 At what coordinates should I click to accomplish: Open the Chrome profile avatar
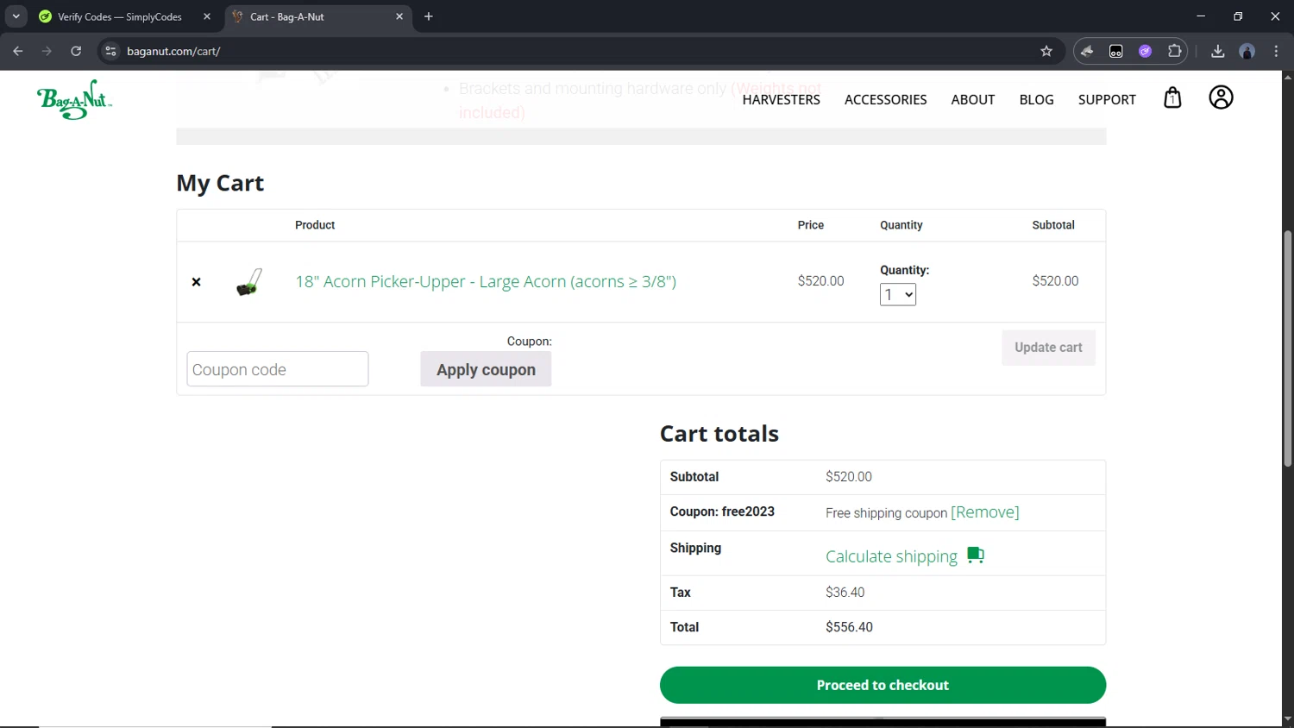pos(1247,51)
